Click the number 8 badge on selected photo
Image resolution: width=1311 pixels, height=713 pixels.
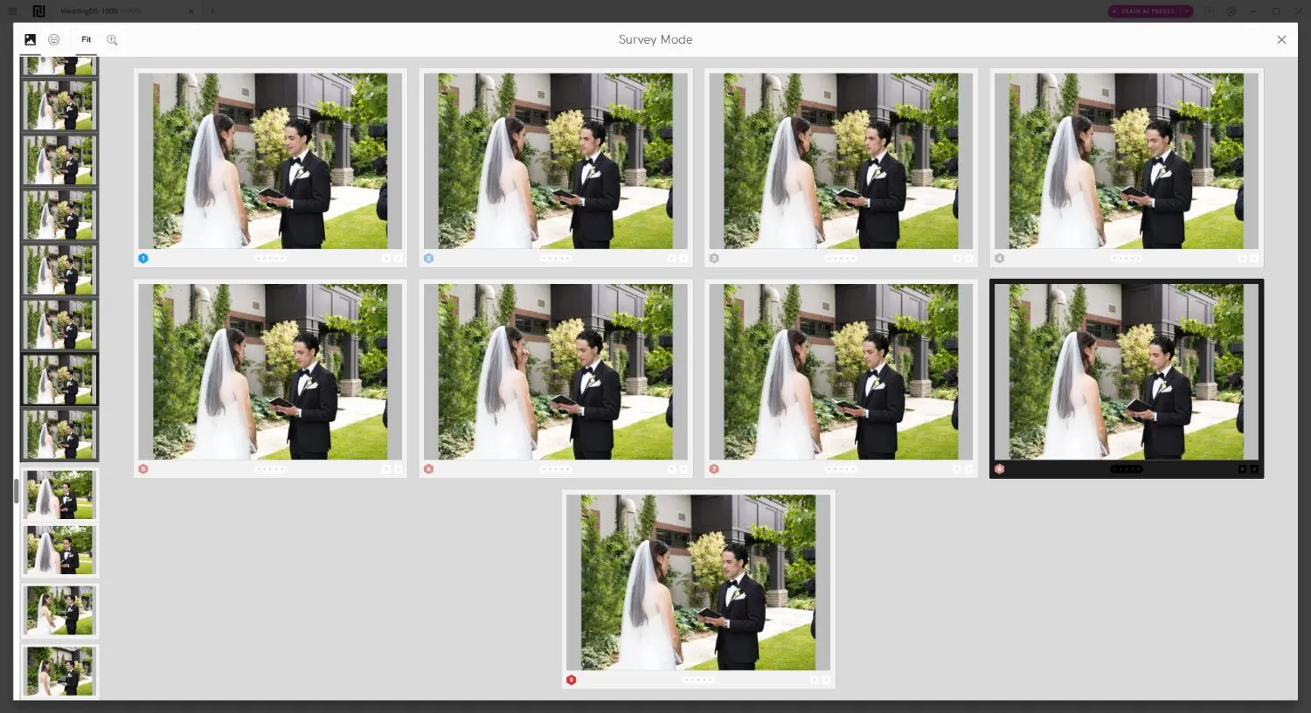(x=999, y=469)
